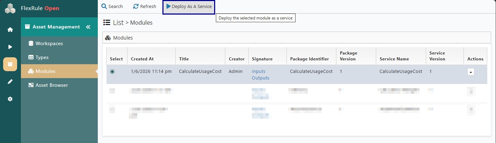496x143 pixels.
Task: Click the 1/6/2026 11:14 pm date cell
Action: point(151,71)
